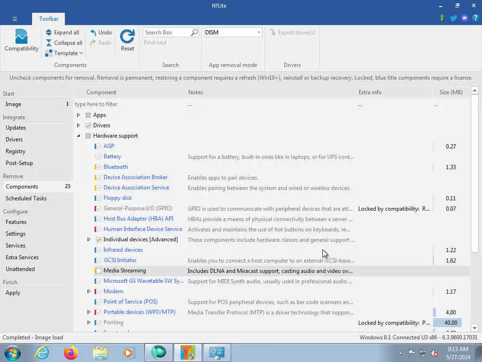
Task: Click the green round taskbar app icon
Action: 159,353
